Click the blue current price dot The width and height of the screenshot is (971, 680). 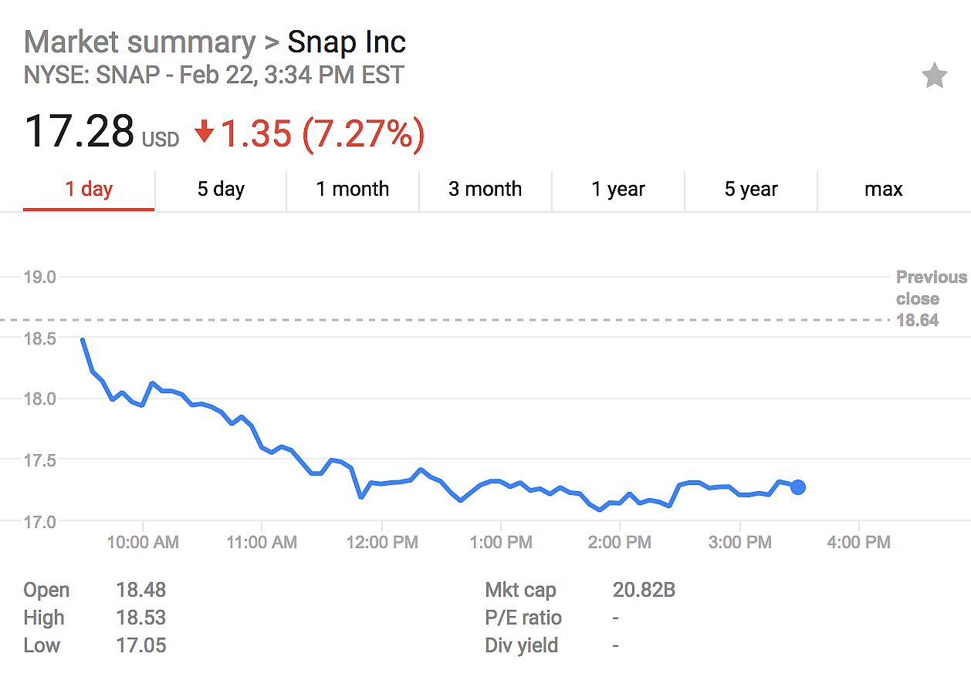tap(798, 486)
